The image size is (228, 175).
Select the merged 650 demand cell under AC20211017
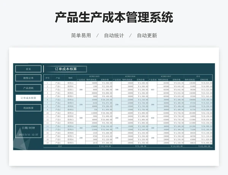pyautogui.click(x=152, y=118)
